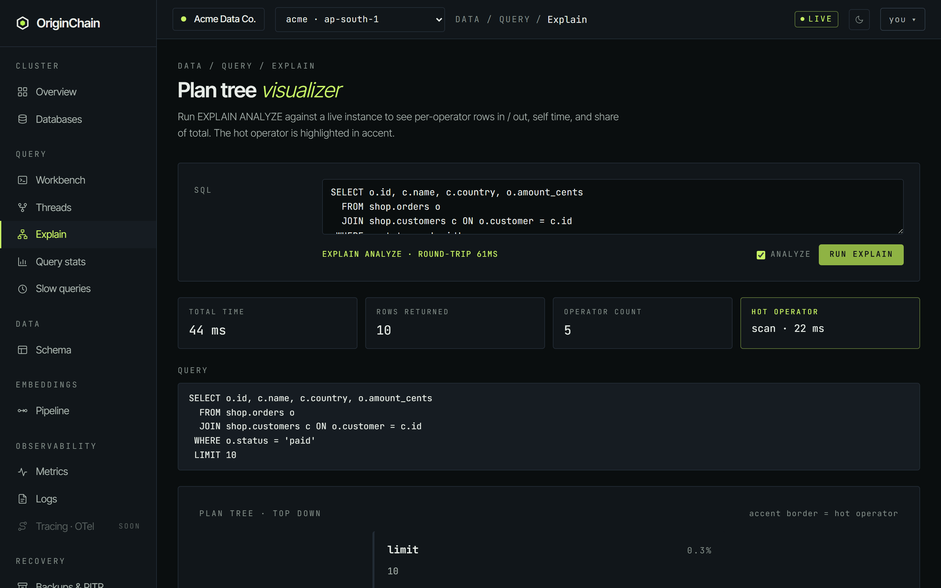Click the HOT OPERATOR scan card
The height and width of the screenshot is (588, 941).
(830, 323)
